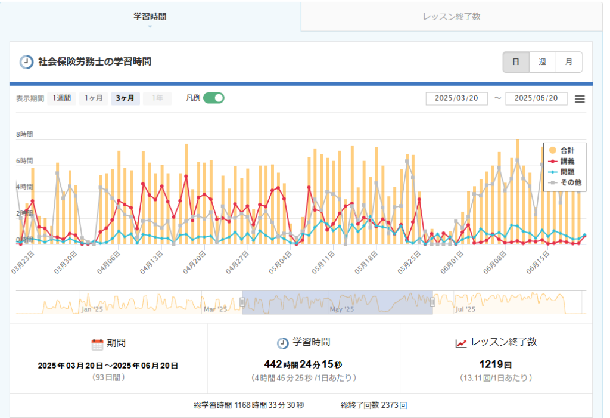Select the 月 monthly view button
Viewport: 610px width, 418px height.
coord(569,62)
